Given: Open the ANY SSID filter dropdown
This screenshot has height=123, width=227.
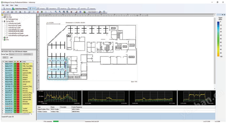Looking at the screenshot, I should click(x=30, y=58).
